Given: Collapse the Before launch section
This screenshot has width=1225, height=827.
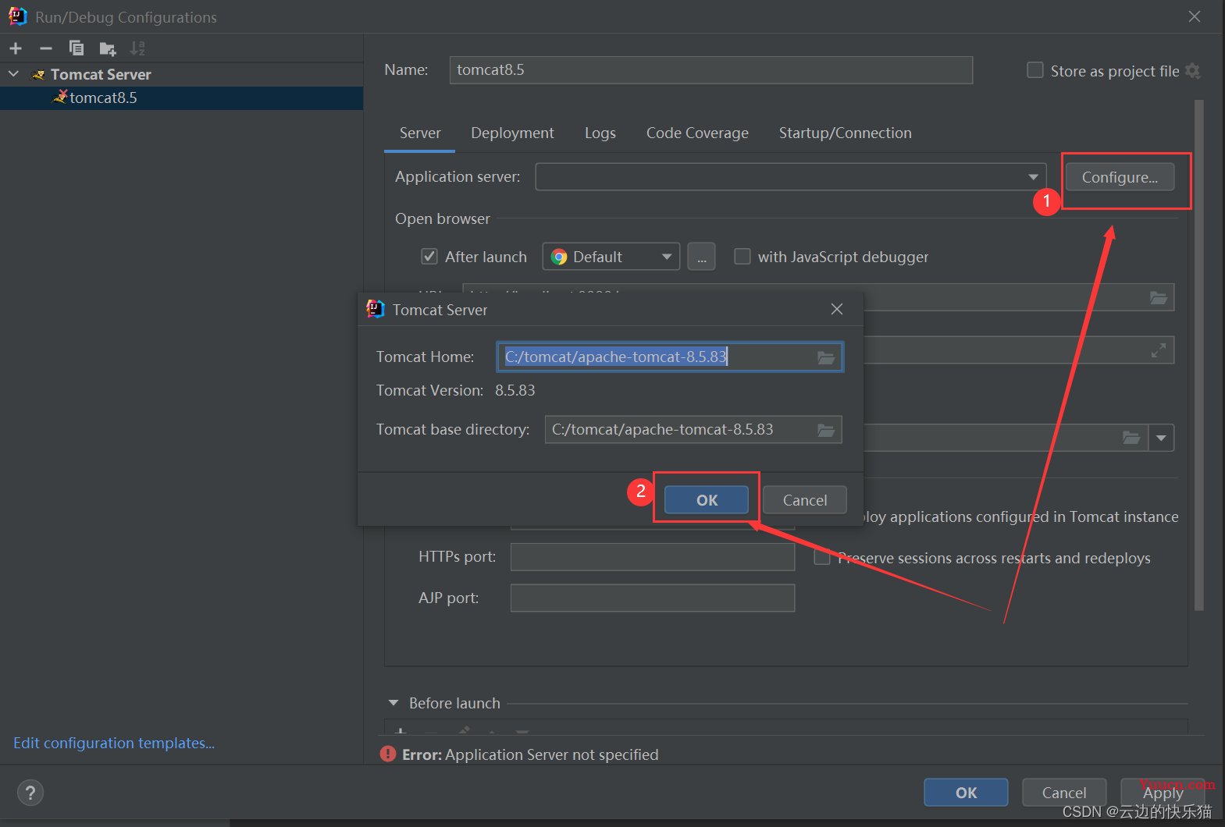Looking at the screenshot, I should point(393,703).
